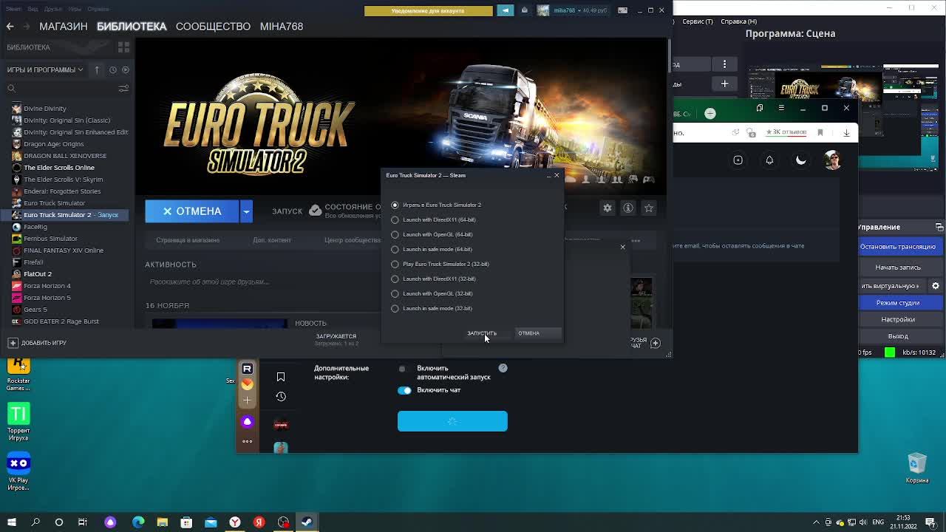Click ready-to-play filter icon in sidebar
The width and height of the screenshot is (946, 532).
126,69
